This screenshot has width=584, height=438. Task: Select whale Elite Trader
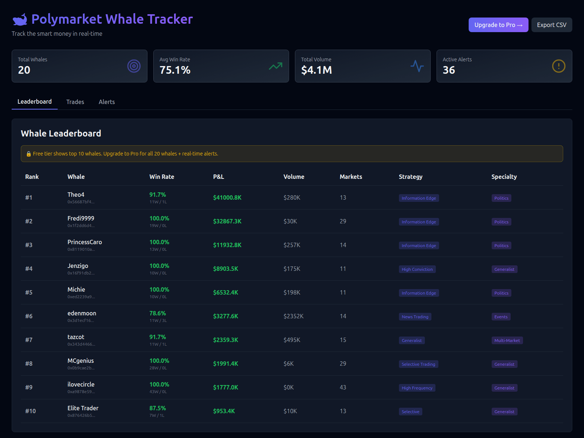[83, 408]
